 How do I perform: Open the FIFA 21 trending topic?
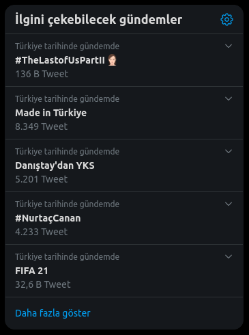point(31,271)
